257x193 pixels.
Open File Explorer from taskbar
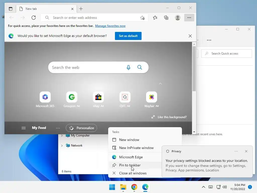pyautogui.click(x=123, y=187)
